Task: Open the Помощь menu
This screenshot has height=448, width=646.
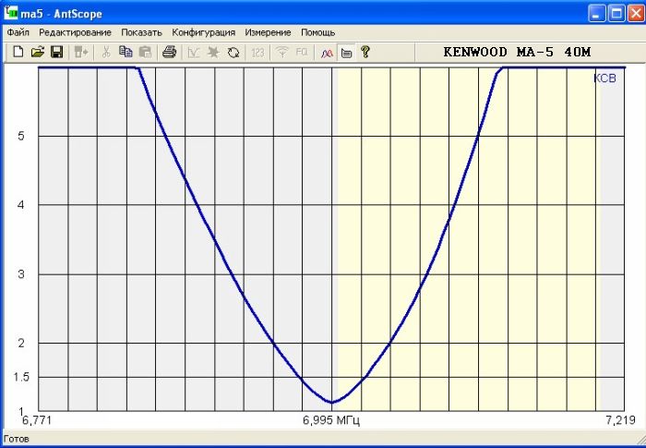Action: pyautogui.click(x=318, y=32)
